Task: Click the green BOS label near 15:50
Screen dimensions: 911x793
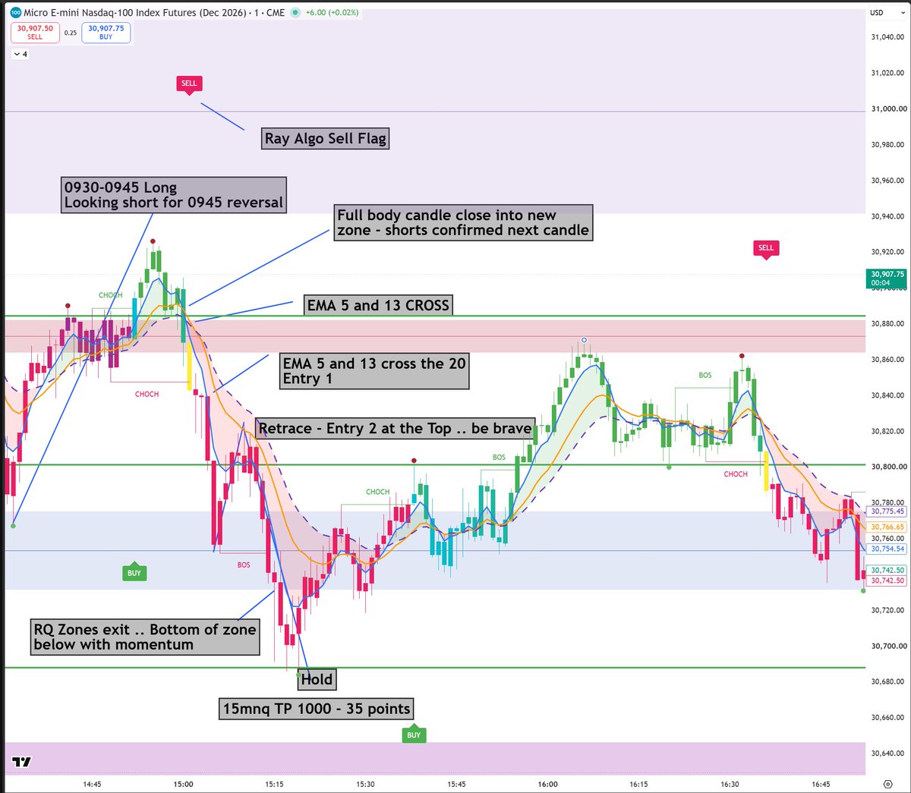Action: [499, 457]
